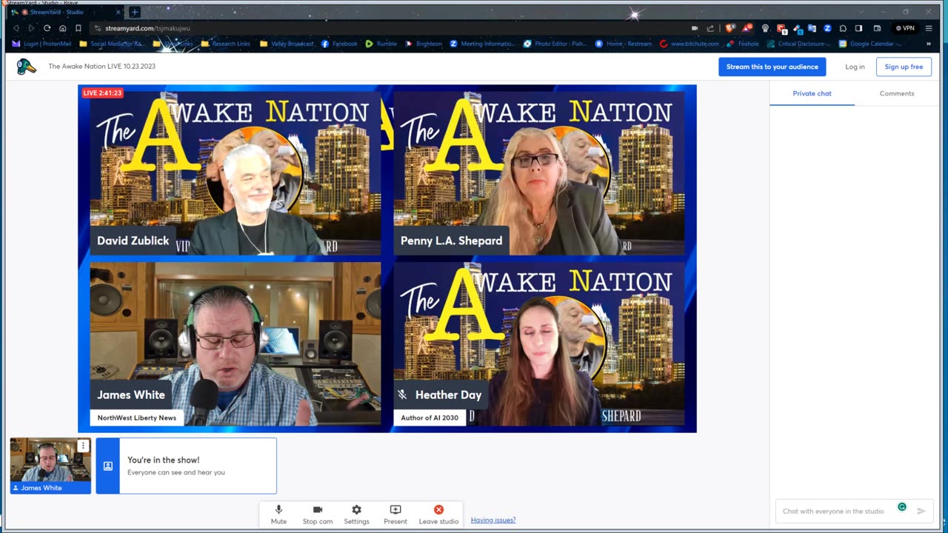Screen dimensions: 948x533
Task: Click the StreamYard duck logo
Action: 27,67
